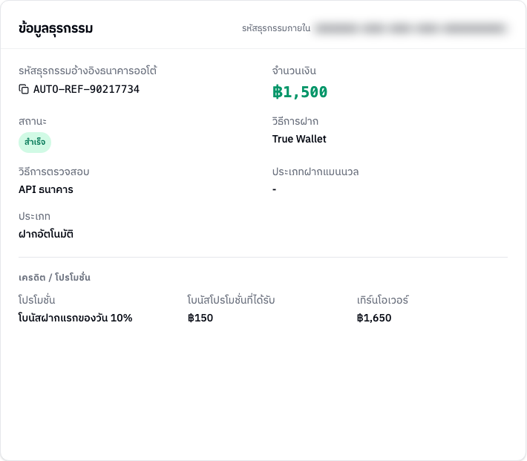This screenshot has height=461, width=527.
Task: Click the รหัสธุรกรรมภายใน label
Action: click(x=276, y=28)
